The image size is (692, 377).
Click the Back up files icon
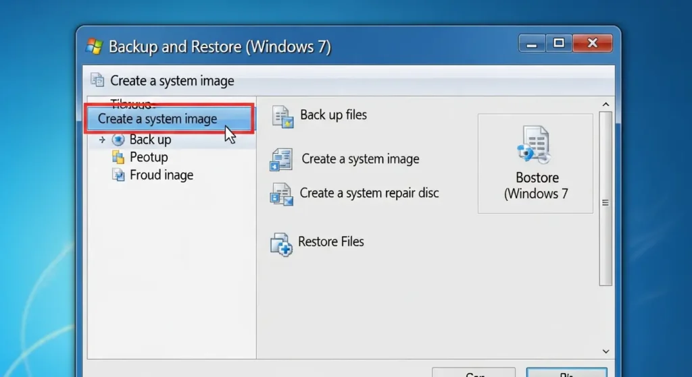tap(282, 117)
